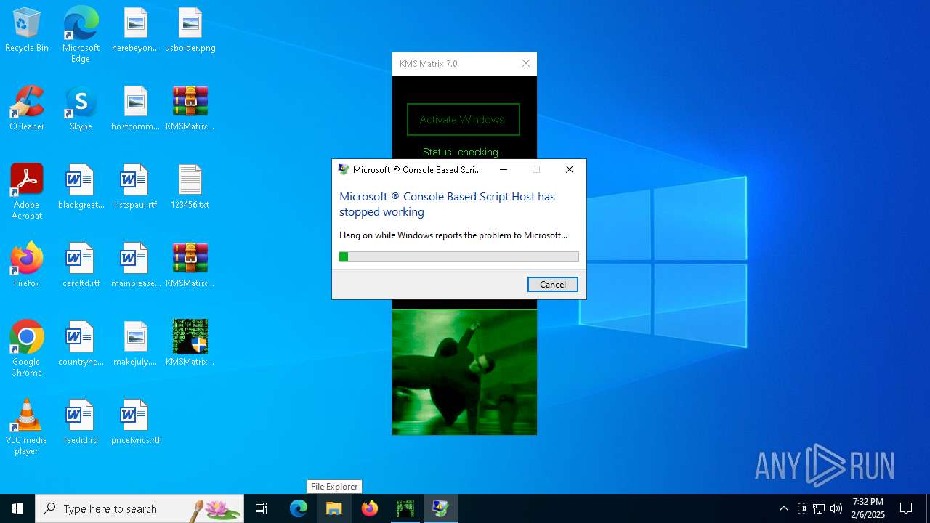Close the KMS Matrix 7.0 window
The height and width of the screenshot is (523, 930).
[526, 64]
